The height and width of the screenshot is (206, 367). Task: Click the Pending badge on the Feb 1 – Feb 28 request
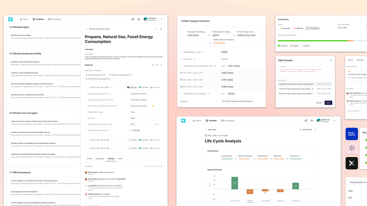(x=133, y=140)
